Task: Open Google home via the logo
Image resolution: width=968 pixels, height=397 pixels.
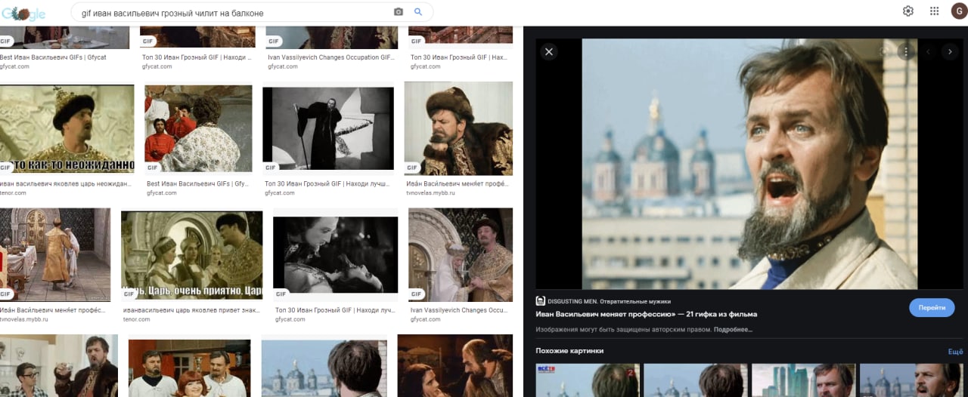Action: (23, 13)
